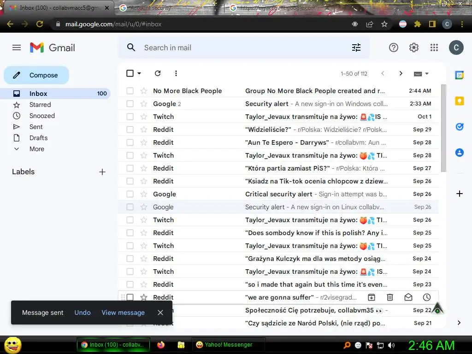
Task: Select the Reddit "Widzieliście?" email checkbox
Action: click(130, 130)
